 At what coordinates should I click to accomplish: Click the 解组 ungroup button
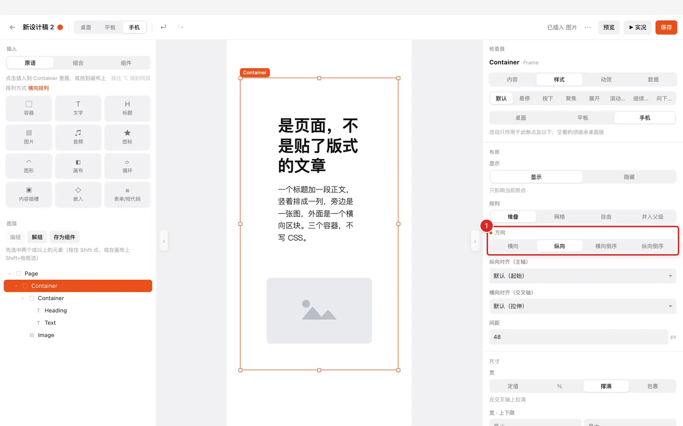point(37,237)
